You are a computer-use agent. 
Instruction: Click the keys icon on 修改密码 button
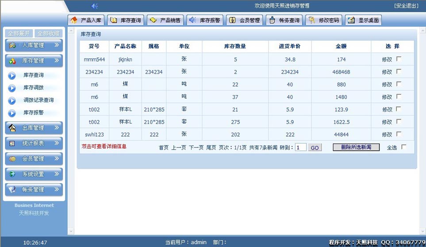(x=311, y=20)
